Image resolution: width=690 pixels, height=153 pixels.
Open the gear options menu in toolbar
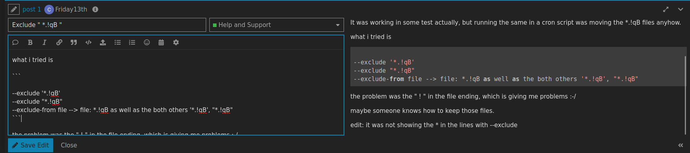coord(176,43)
